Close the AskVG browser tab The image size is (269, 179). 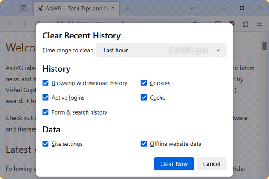(112, 8)
